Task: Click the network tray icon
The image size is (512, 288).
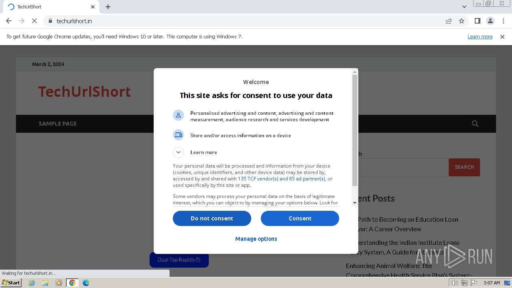Action: (x=464, y=283)
